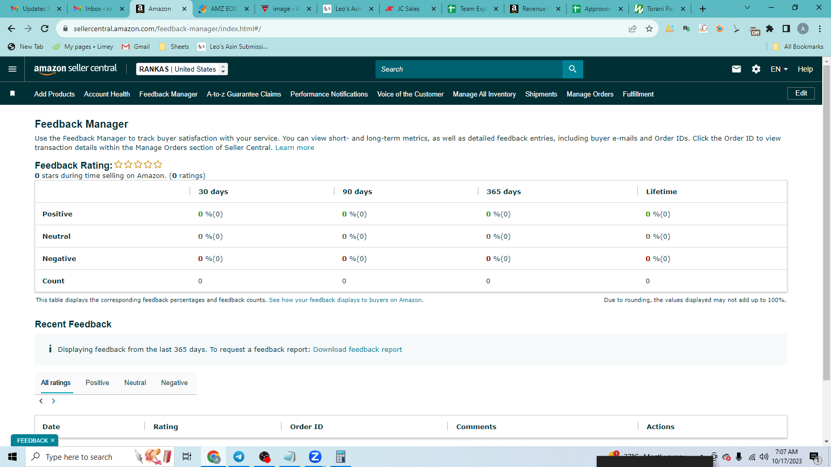Open the messages envelope icon

point(736,69)
